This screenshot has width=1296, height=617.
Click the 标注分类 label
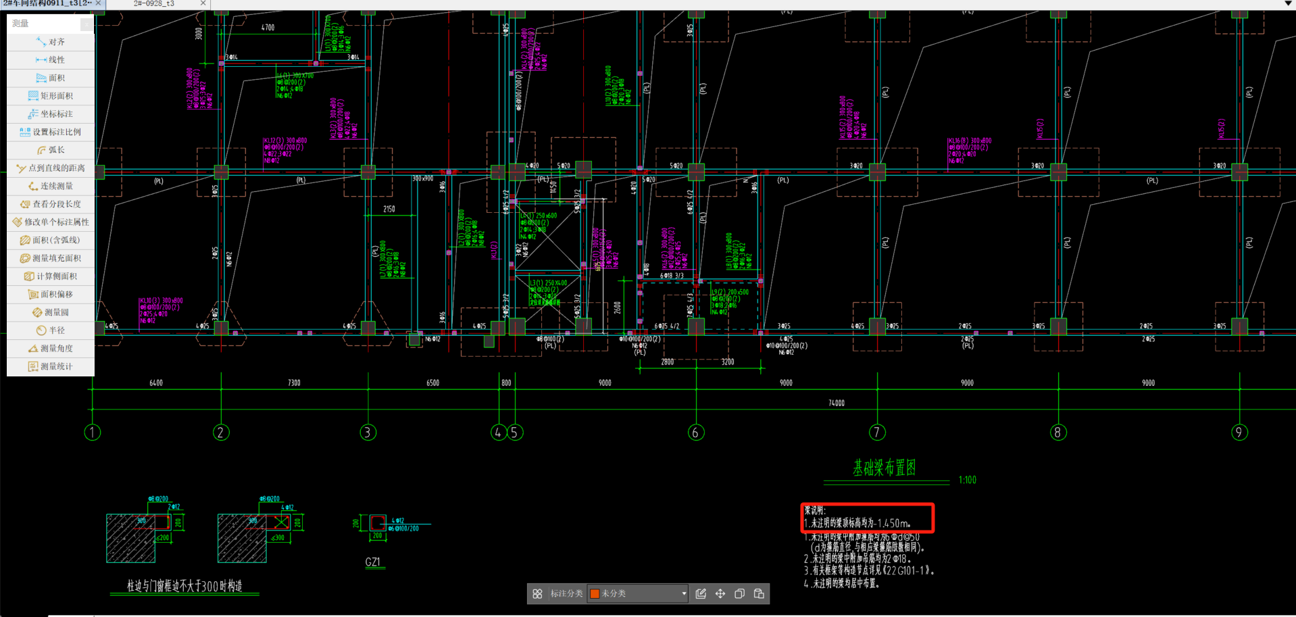(566, 593)
